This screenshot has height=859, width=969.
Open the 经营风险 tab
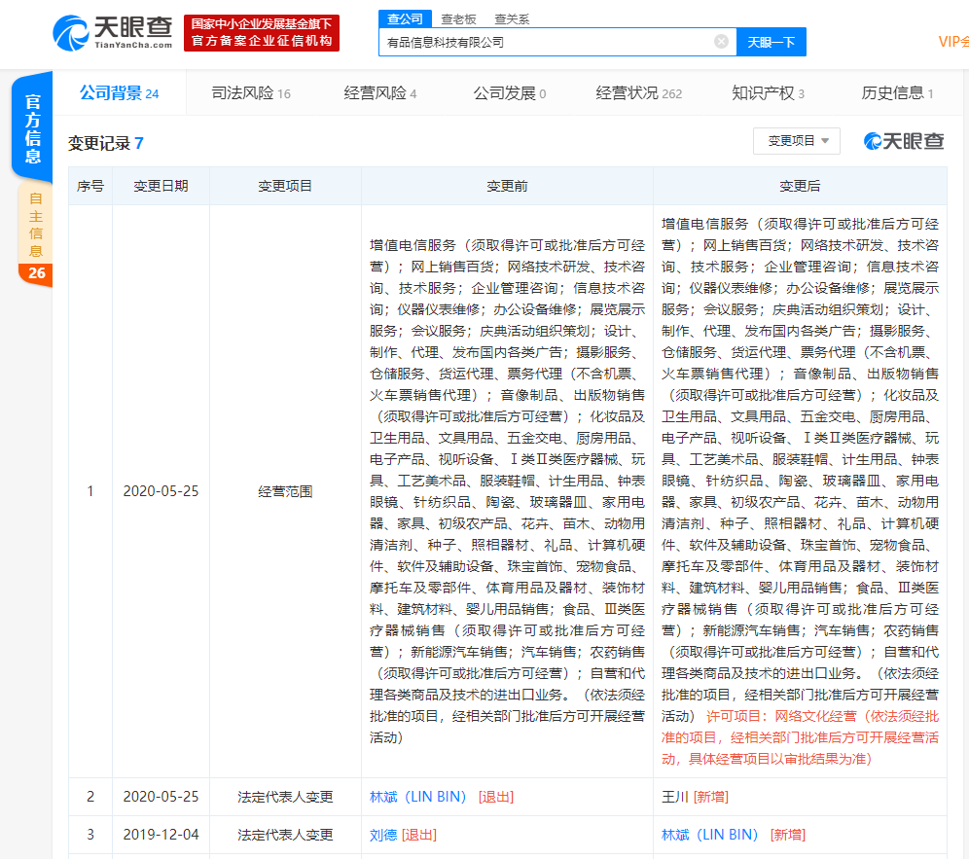coord(379,93)
